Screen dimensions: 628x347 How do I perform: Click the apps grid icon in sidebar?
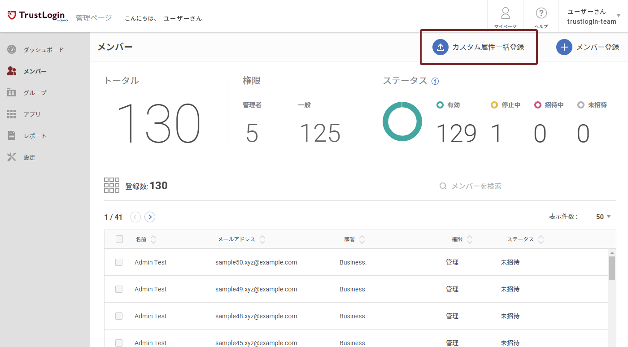tap(12, 114)
